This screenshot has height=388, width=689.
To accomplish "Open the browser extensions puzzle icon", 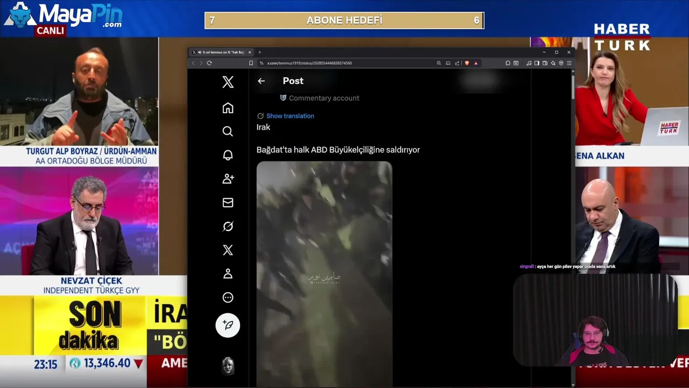I will (508, 63).
